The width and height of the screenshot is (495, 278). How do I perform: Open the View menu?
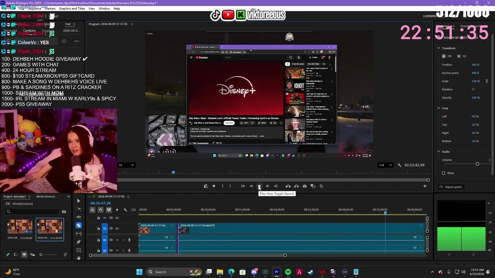92,8
